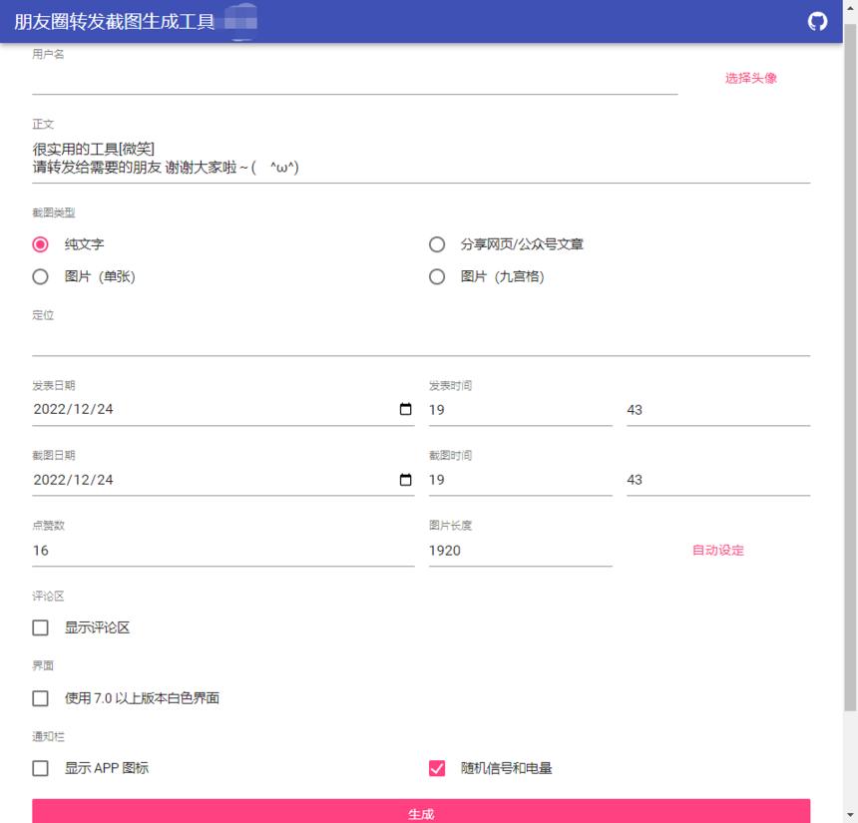Select the 分享网页/公众号文章 option

tap(436, 243)
